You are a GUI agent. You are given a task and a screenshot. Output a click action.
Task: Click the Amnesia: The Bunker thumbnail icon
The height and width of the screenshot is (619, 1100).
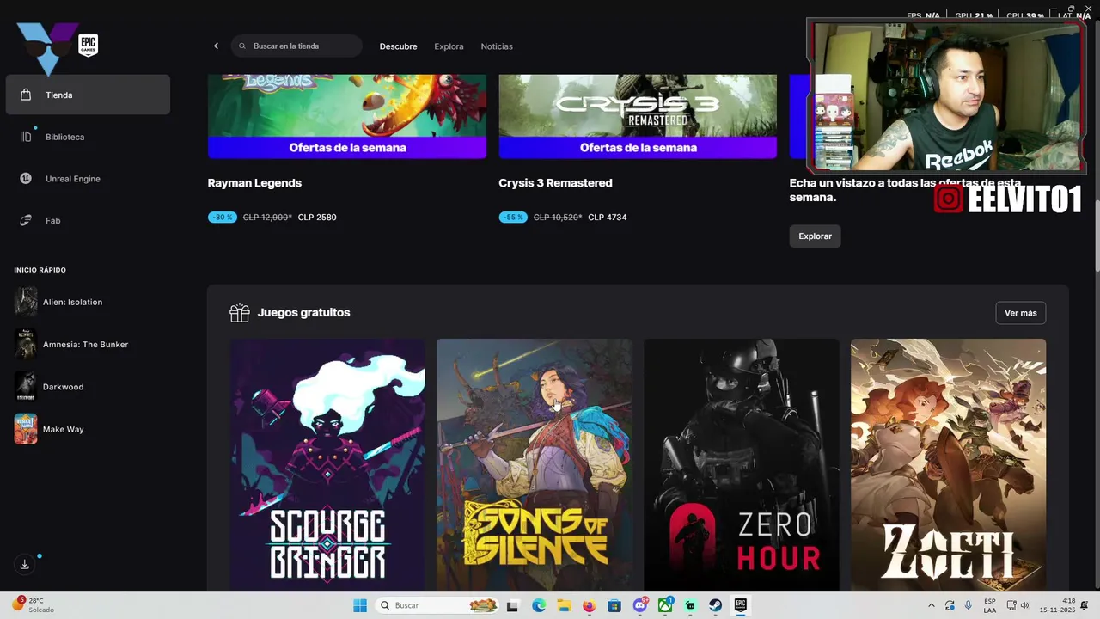click(x=26, y=345)
